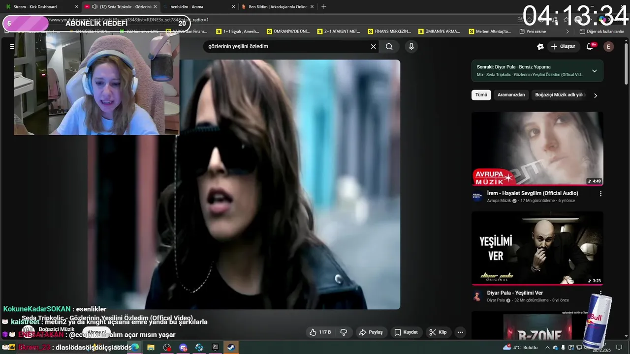Open Discord taskbar icon with 9+ badge

183,347
